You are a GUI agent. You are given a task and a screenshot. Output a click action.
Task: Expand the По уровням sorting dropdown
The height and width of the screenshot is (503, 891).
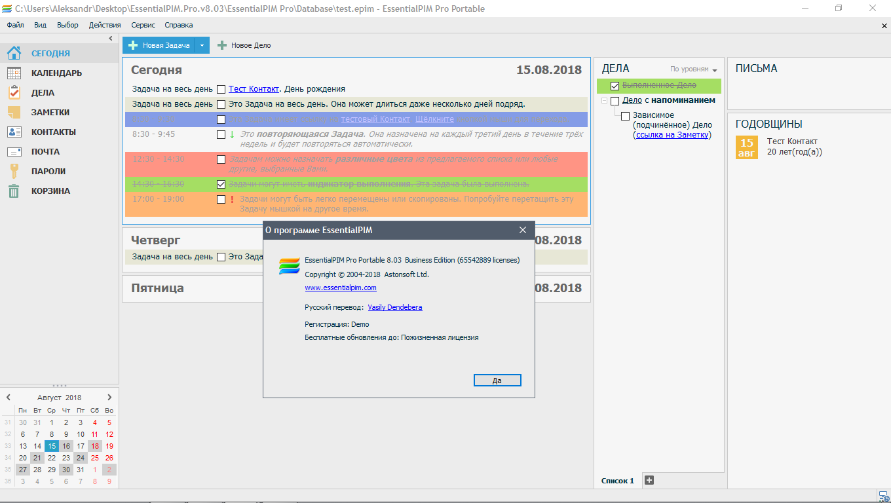715,70
